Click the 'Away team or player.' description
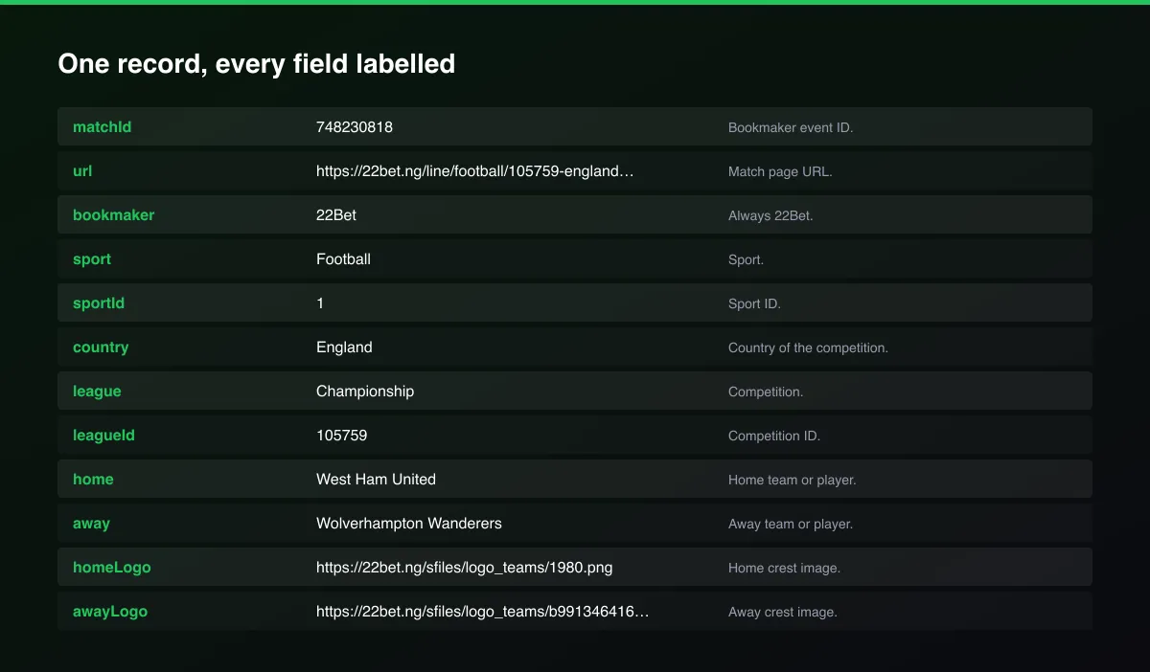 click(791, 524)
